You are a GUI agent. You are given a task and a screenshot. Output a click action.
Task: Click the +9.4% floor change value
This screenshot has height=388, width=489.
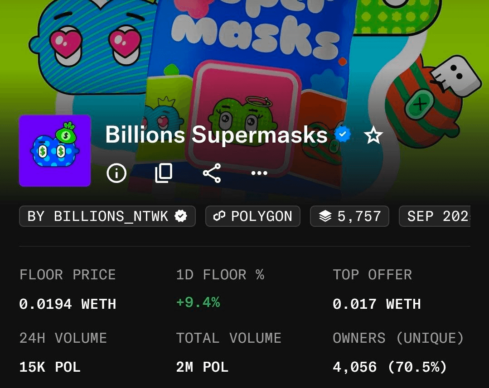(198, 302)
